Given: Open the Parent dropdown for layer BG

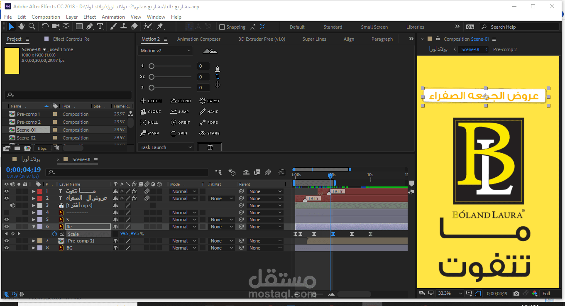Looking at the screenshot, I should tap(265, 248).
